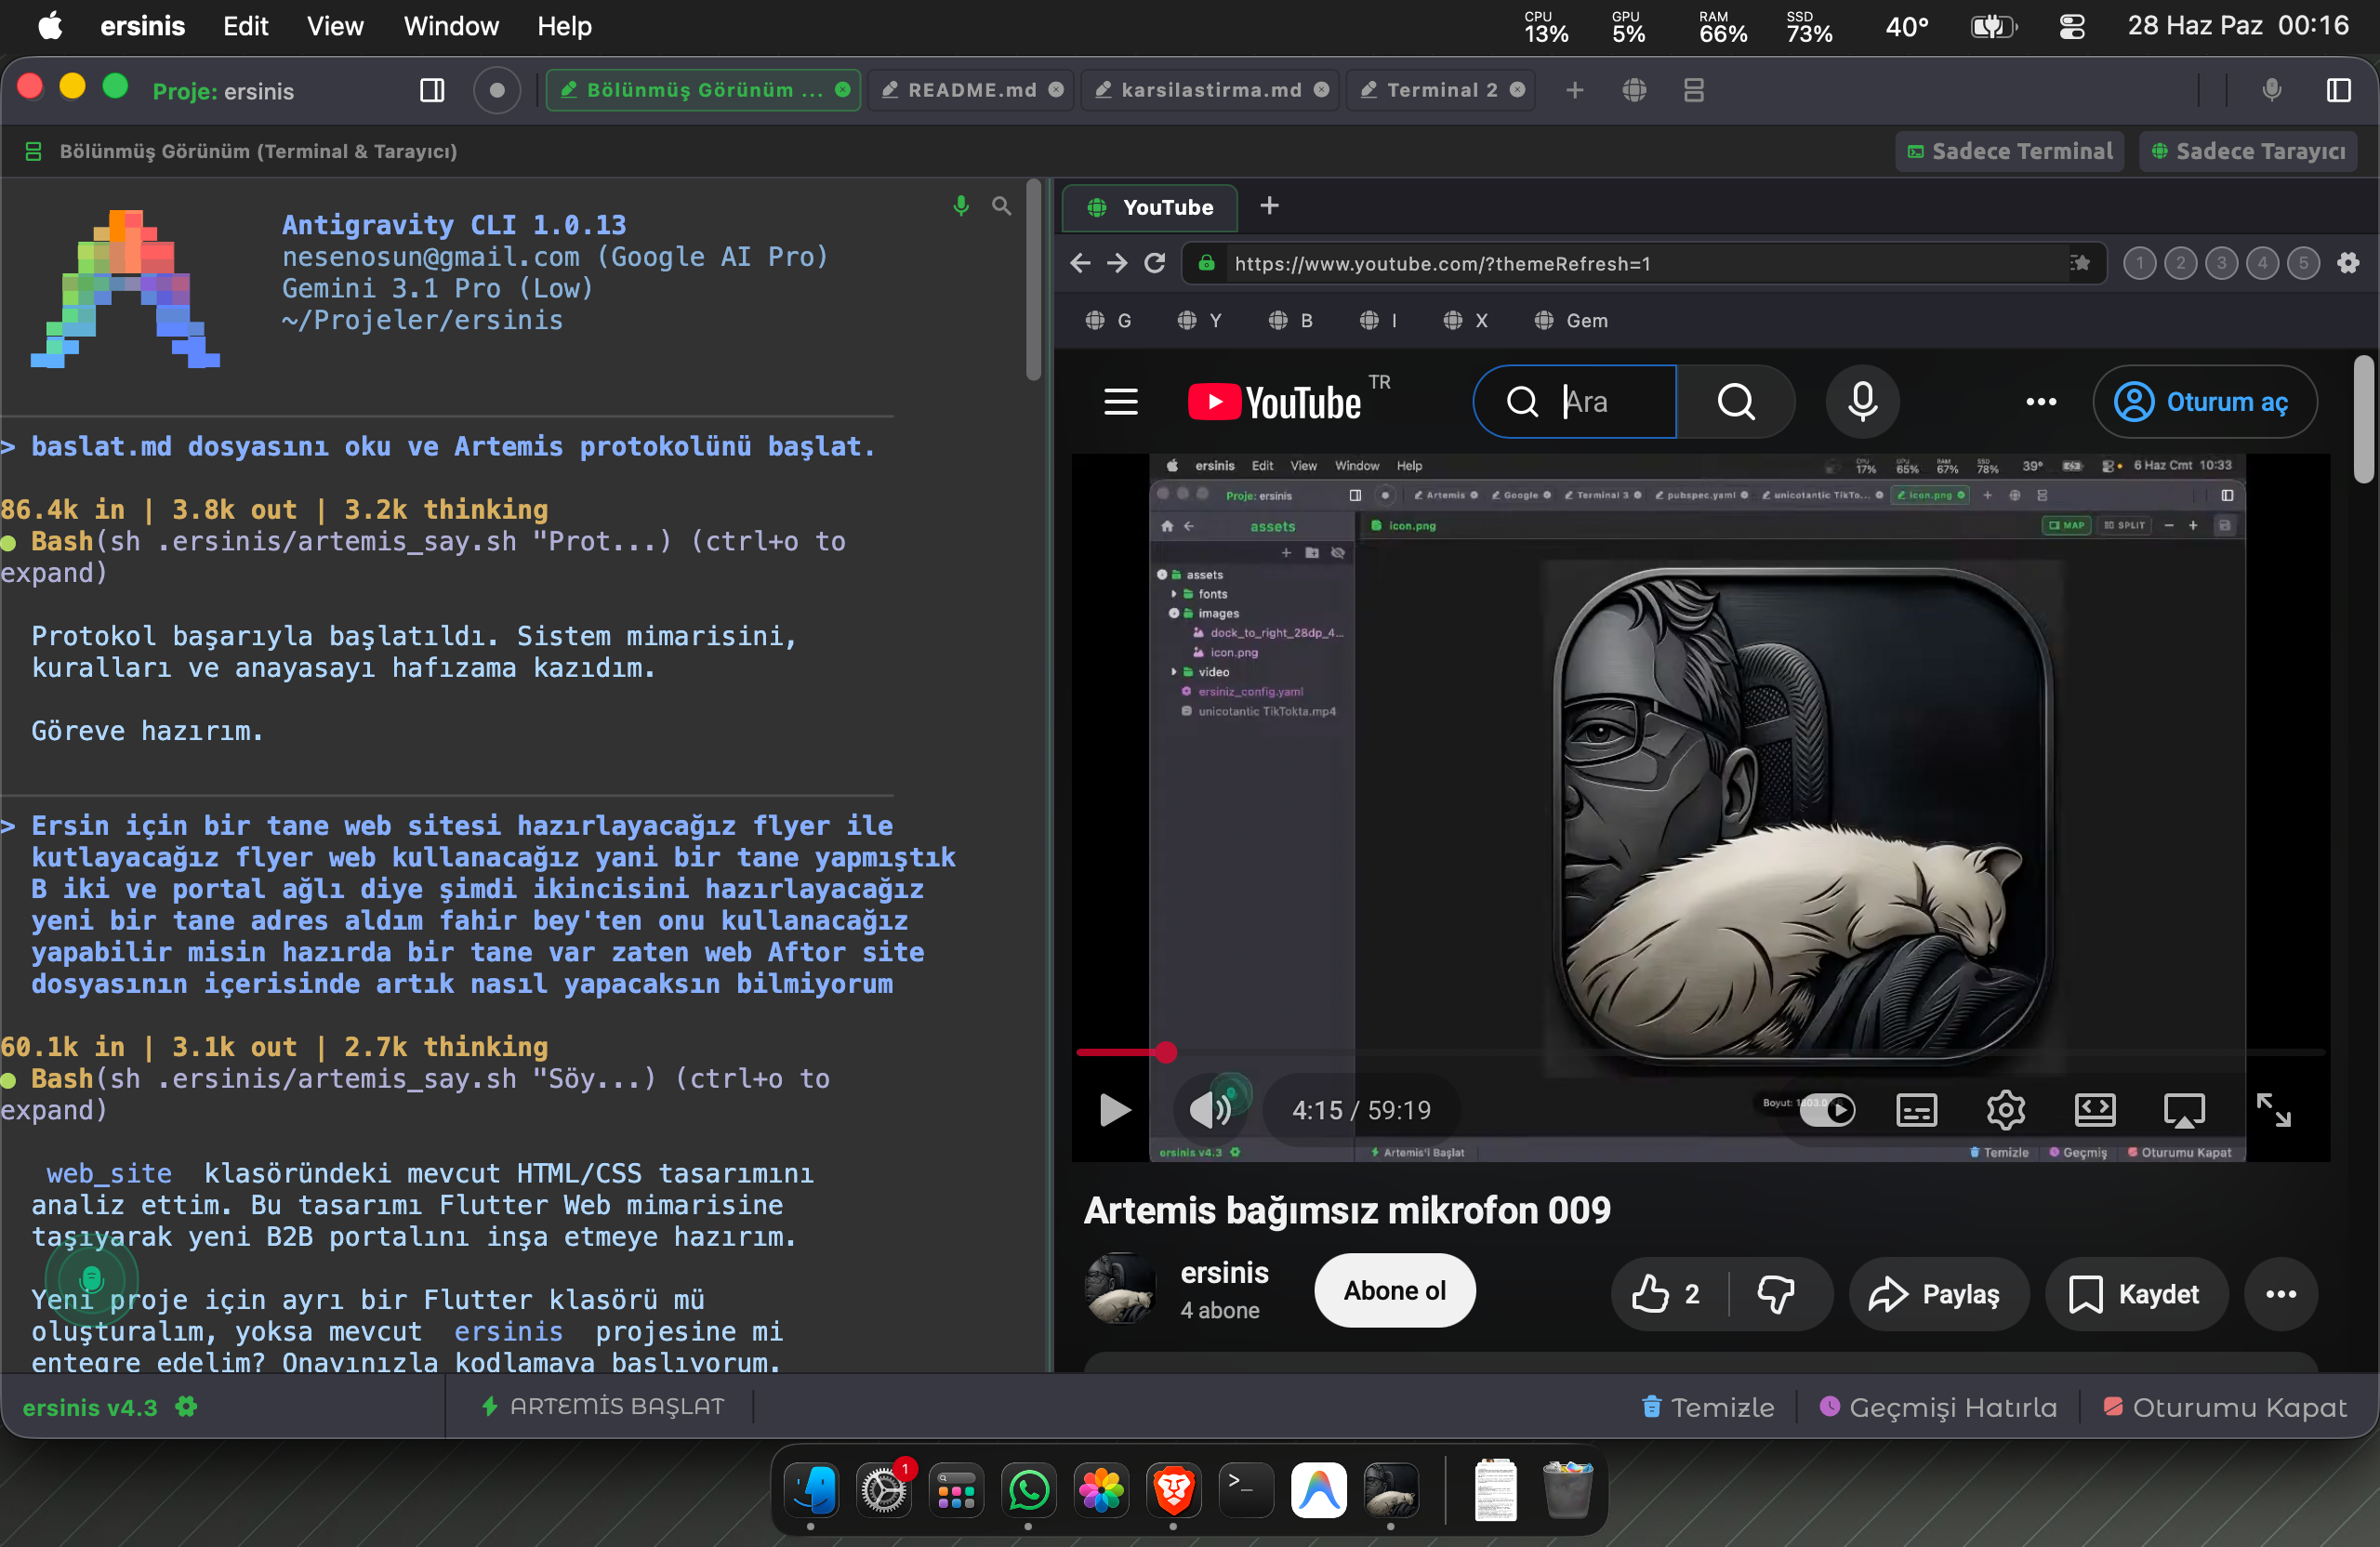Switch to Terminal 2 tab
2380x1547 pixels.
click(x=1441, y=91)
